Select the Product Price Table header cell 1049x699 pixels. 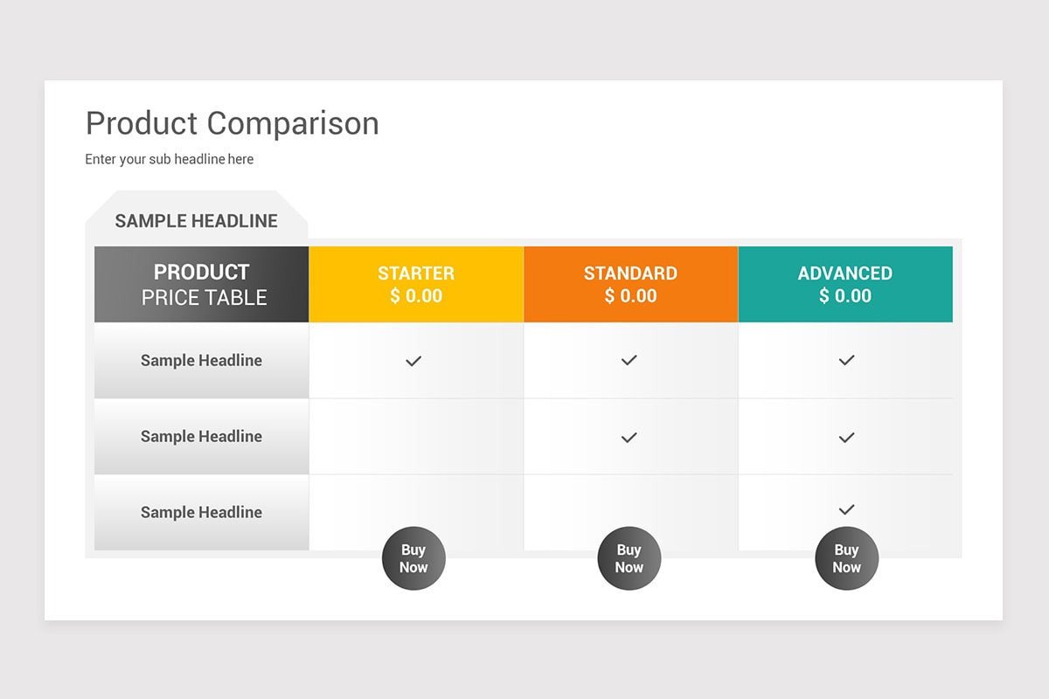pyautogui.click(x=202, y=284)
